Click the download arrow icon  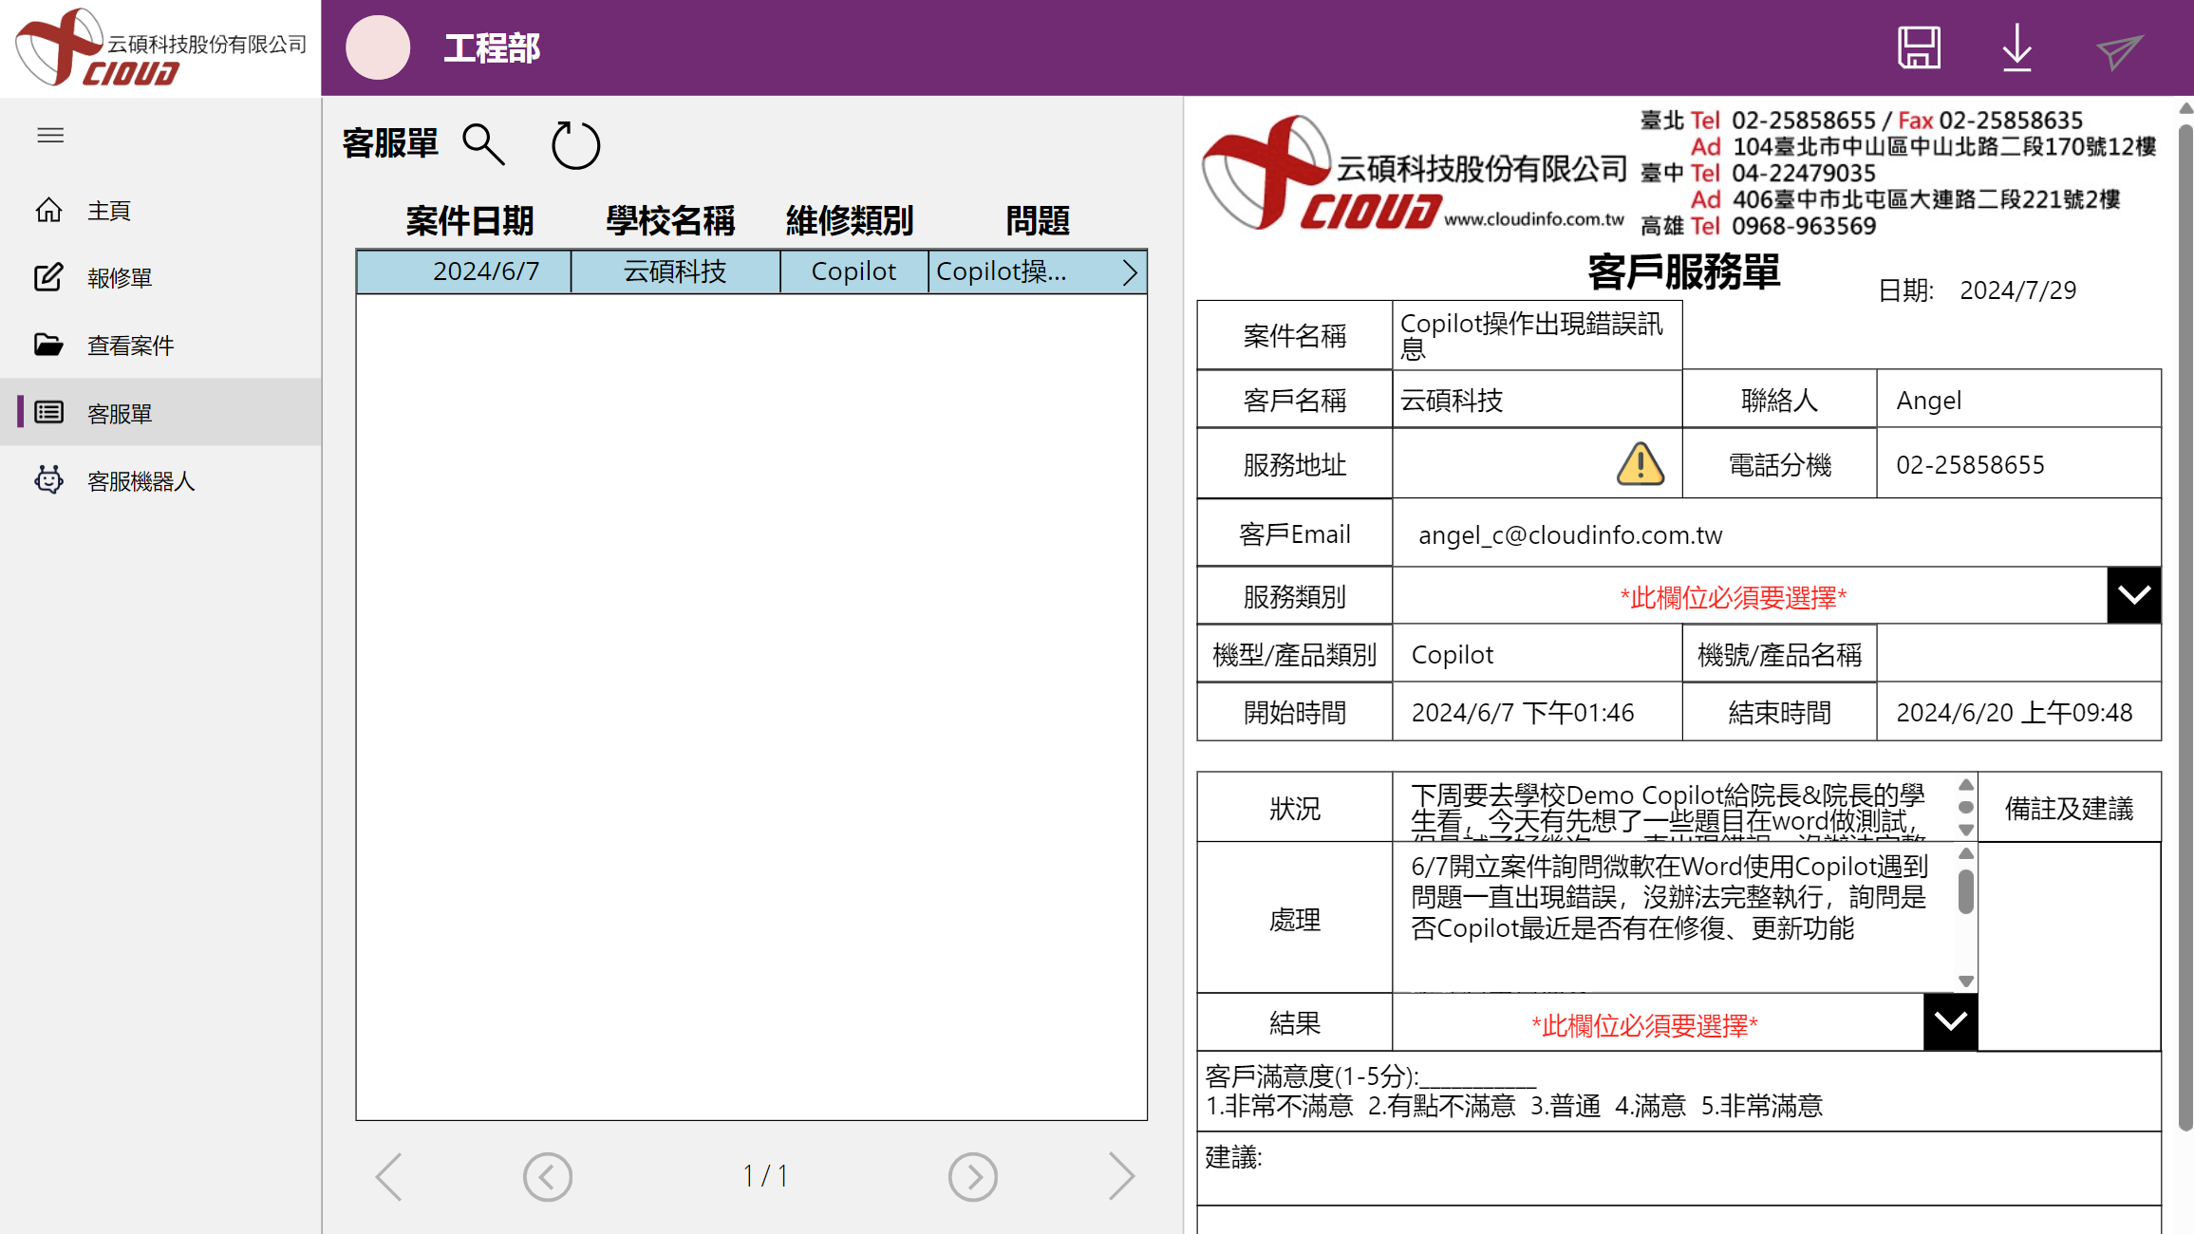2017,47
